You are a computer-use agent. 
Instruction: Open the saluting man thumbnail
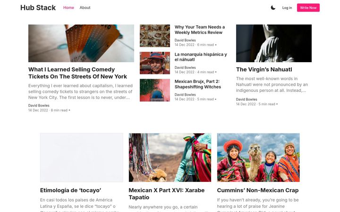[155, 63]
